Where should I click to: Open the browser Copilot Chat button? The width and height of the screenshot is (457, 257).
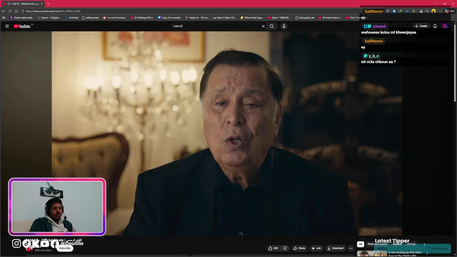450,11
